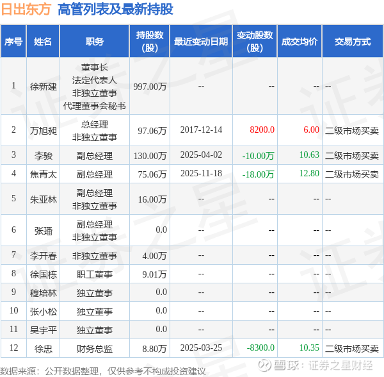Image resolution: width=384 pixels, height=377 pixels.
Task: Click the position 法定代表人
Action: pyautogui.click(x=95, y=80)
